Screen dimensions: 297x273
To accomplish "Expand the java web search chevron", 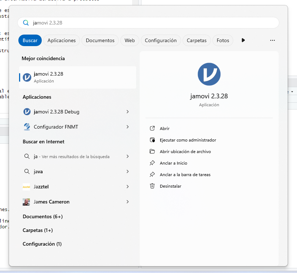I will (x=128, y=171).
